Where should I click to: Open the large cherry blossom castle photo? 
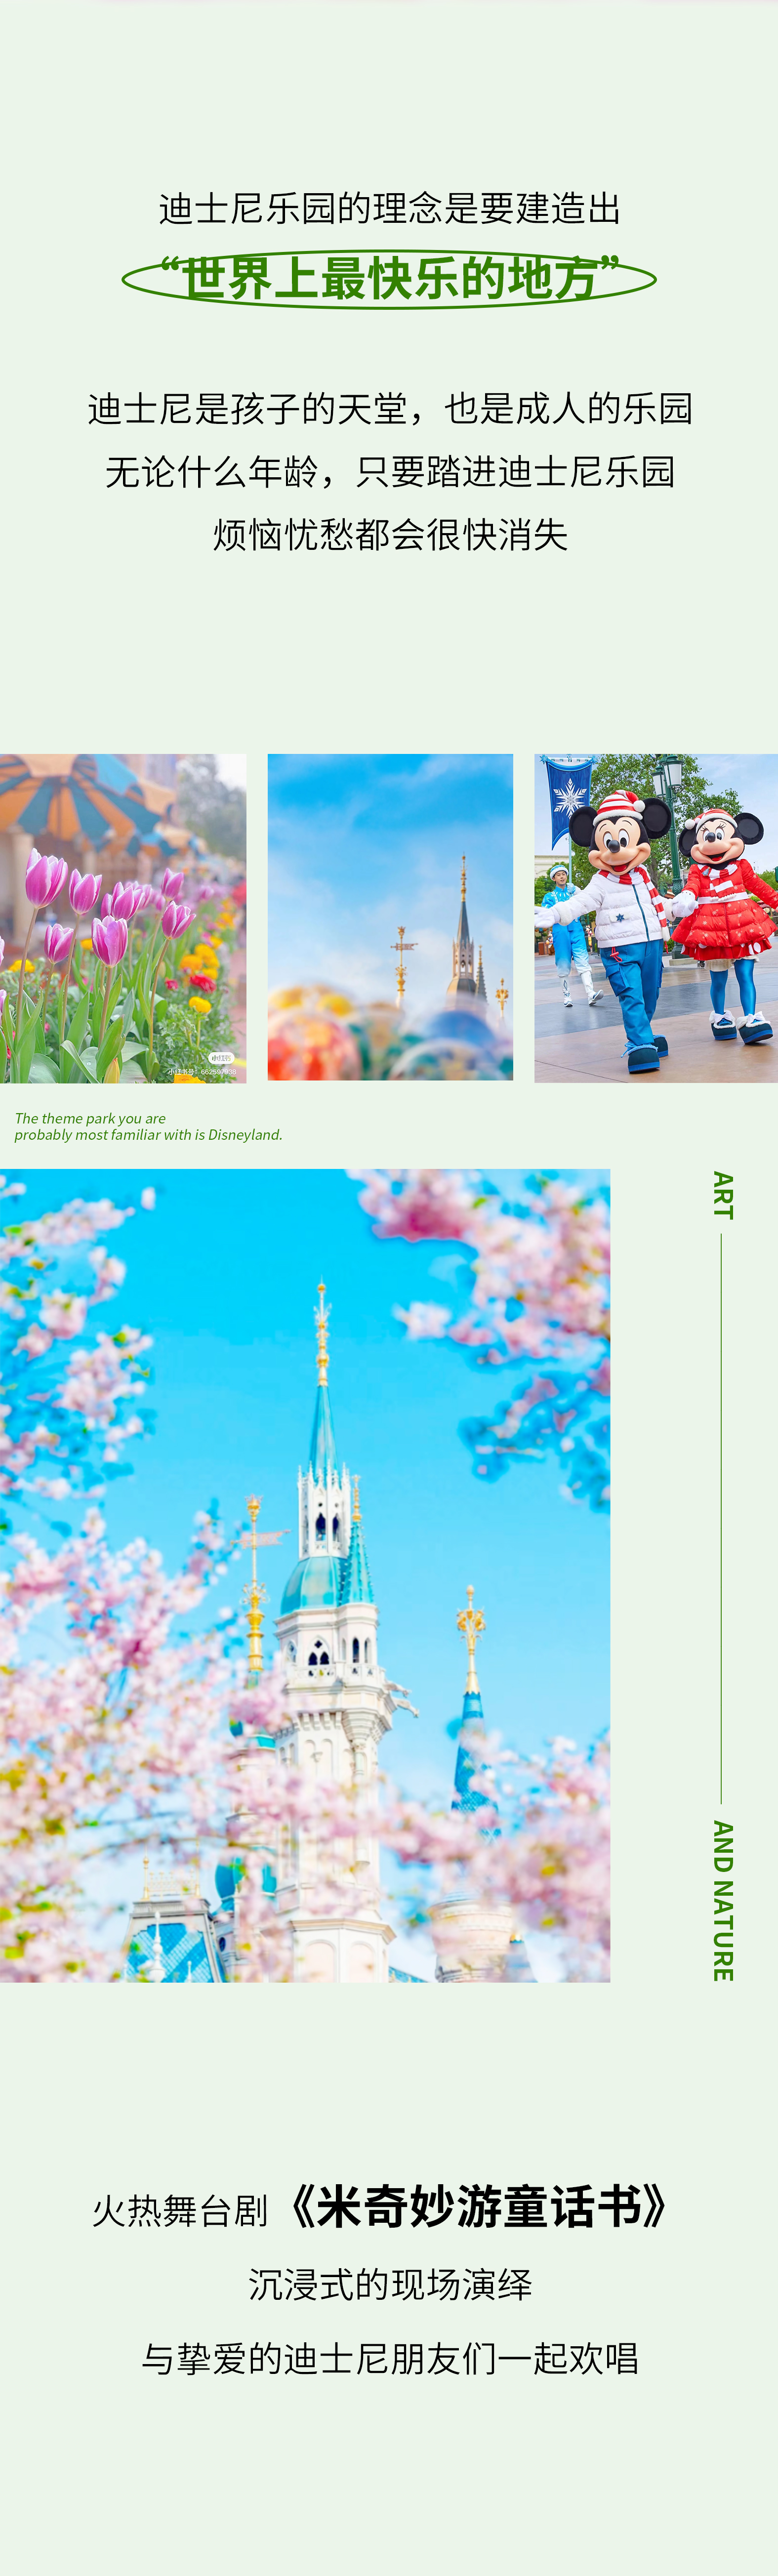point(305,1575)
